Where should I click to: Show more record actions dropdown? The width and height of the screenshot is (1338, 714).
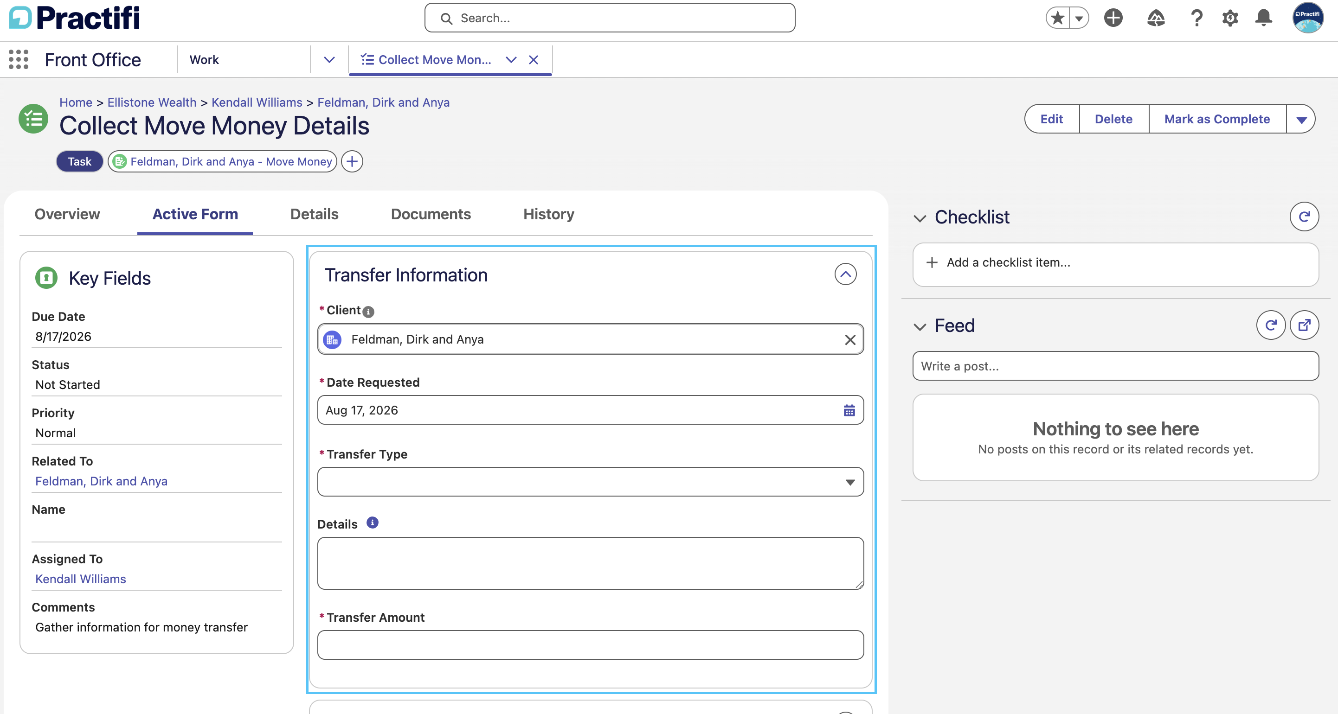click(x=1301, y=119)
